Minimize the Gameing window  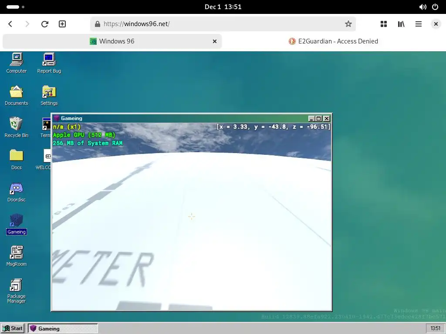coord(311,118)
